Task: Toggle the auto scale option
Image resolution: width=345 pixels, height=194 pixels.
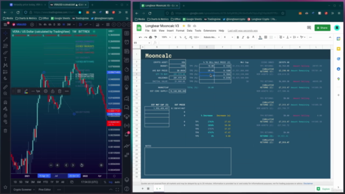Action: click(x=117, y=182)
